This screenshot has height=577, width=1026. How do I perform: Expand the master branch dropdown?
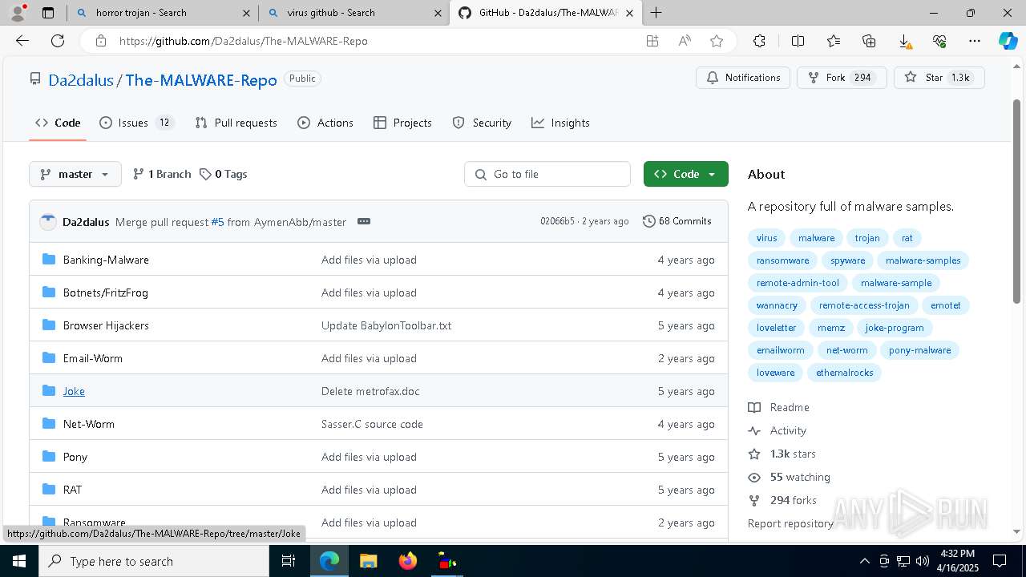[75, 174]
